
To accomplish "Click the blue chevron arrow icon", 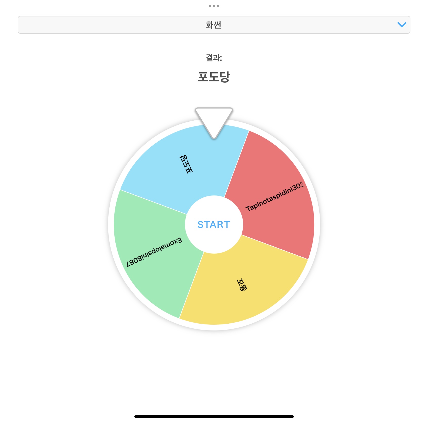I will coord(402,25).
